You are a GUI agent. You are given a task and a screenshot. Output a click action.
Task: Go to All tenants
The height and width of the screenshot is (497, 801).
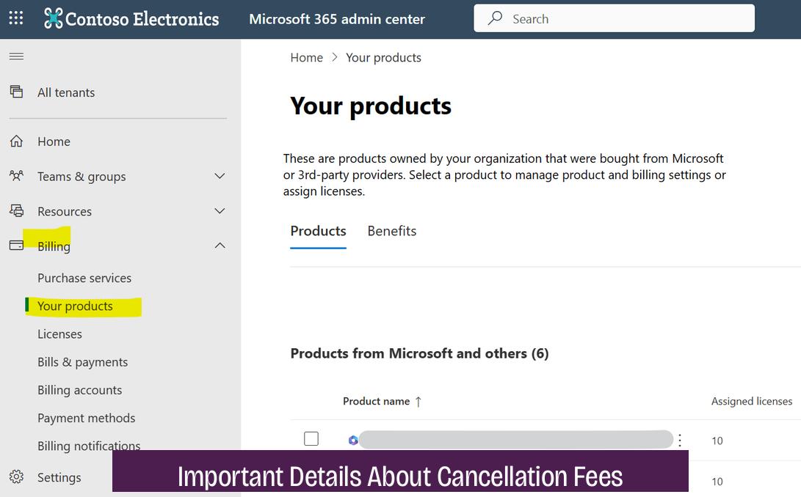click(66, 92)
